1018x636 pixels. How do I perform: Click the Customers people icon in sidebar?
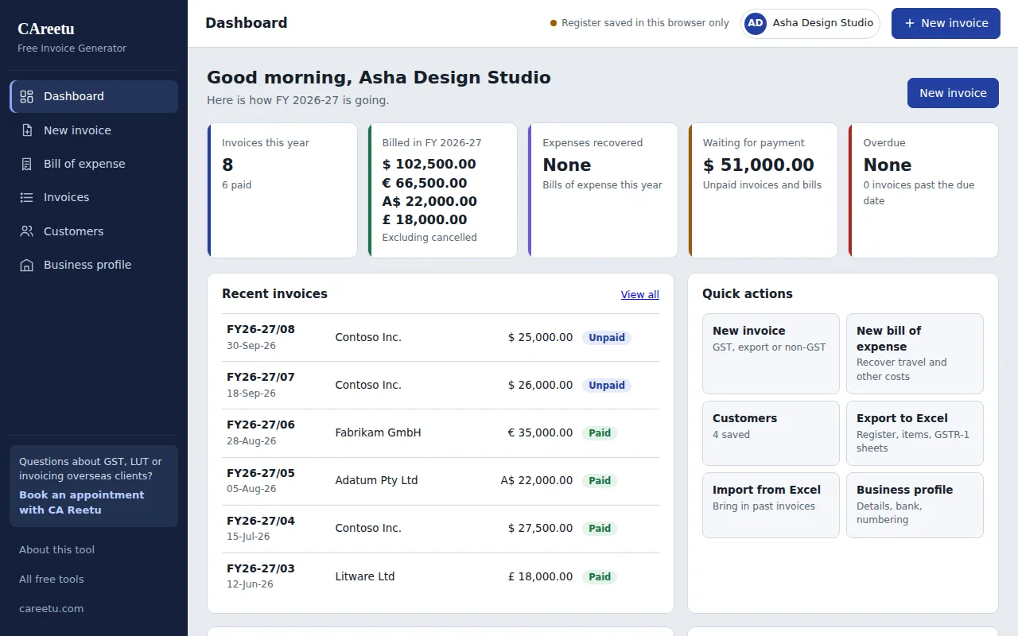click(27, 231)
